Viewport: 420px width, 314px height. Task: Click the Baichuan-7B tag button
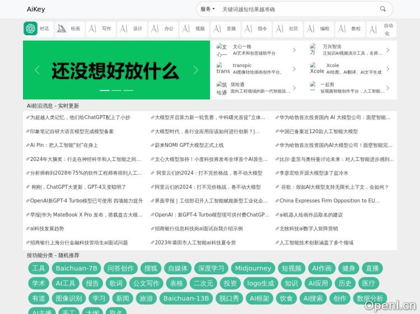coord(76,268)
